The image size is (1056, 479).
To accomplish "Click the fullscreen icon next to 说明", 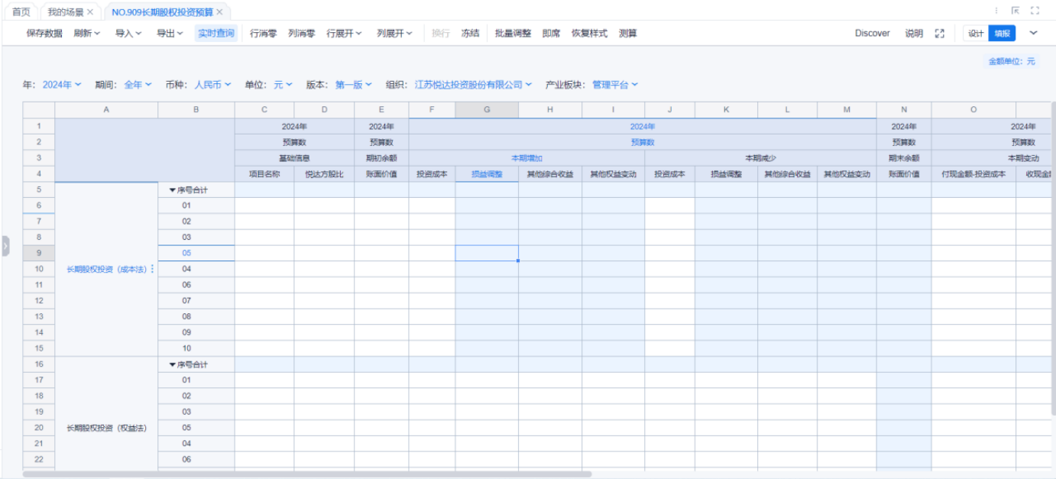I will coord(940,34).
